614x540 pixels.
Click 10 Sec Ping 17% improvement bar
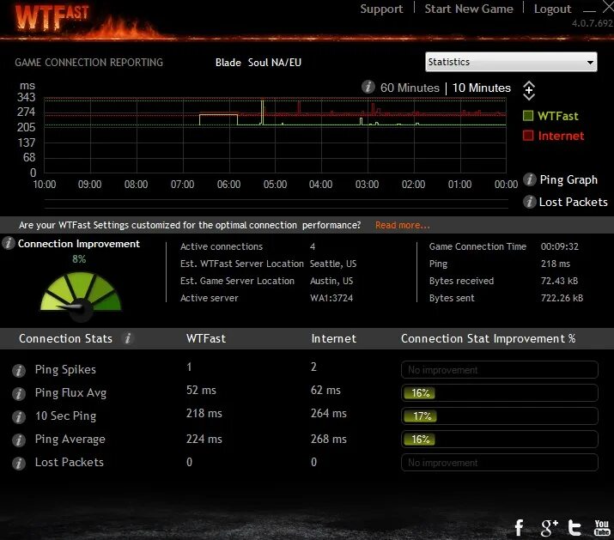(x=499, y=416)
